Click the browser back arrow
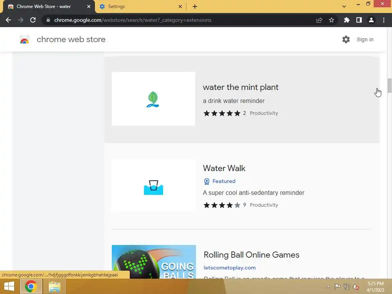The image size is (392, 294). (8, 20)
